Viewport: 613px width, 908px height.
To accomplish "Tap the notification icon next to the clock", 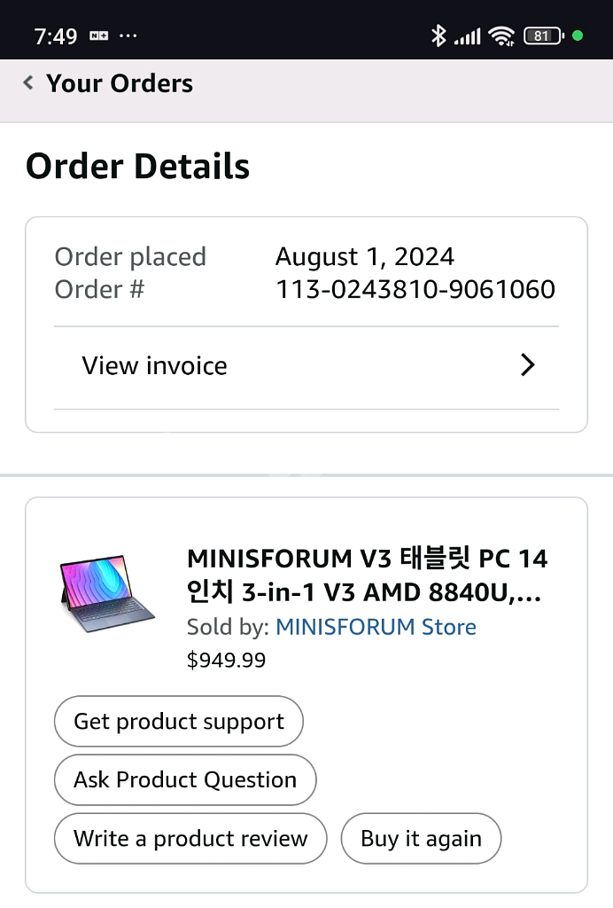I will [x=98, y=36].
